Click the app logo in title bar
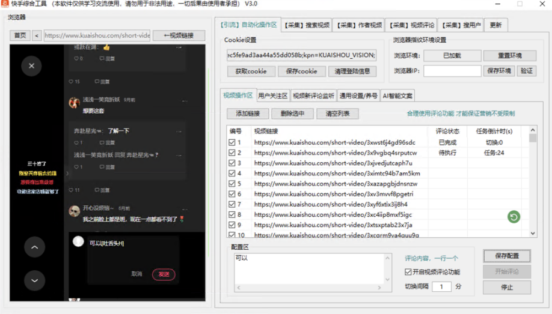Screen dimensions: 552x314 click(5, 4)
